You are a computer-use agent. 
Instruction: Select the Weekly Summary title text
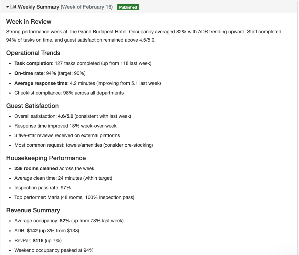[39, 7]
